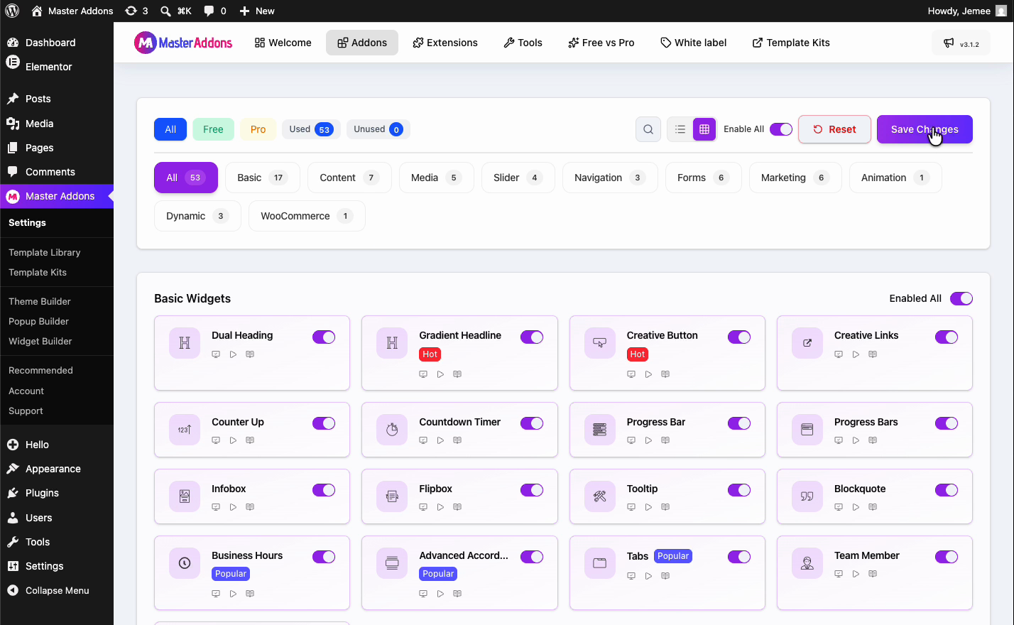Viewport: 1014px width, 625px height.
Task: Click the Reset button
Action: pyautogui.click(x=834, y=129)
